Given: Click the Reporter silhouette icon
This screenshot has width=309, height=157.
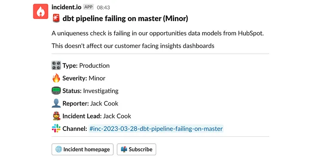Looking at the screenshot, I should point(56,103).
